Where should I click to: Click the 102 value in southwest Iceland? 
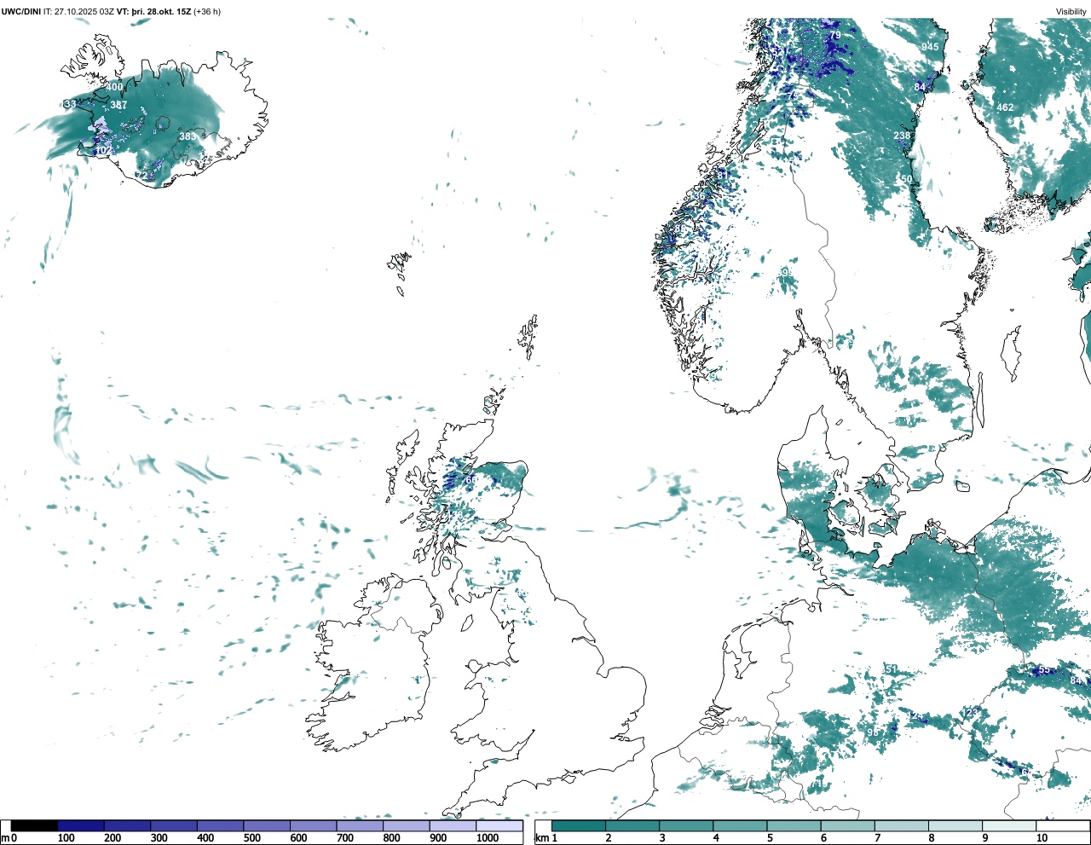click(103, 151)
